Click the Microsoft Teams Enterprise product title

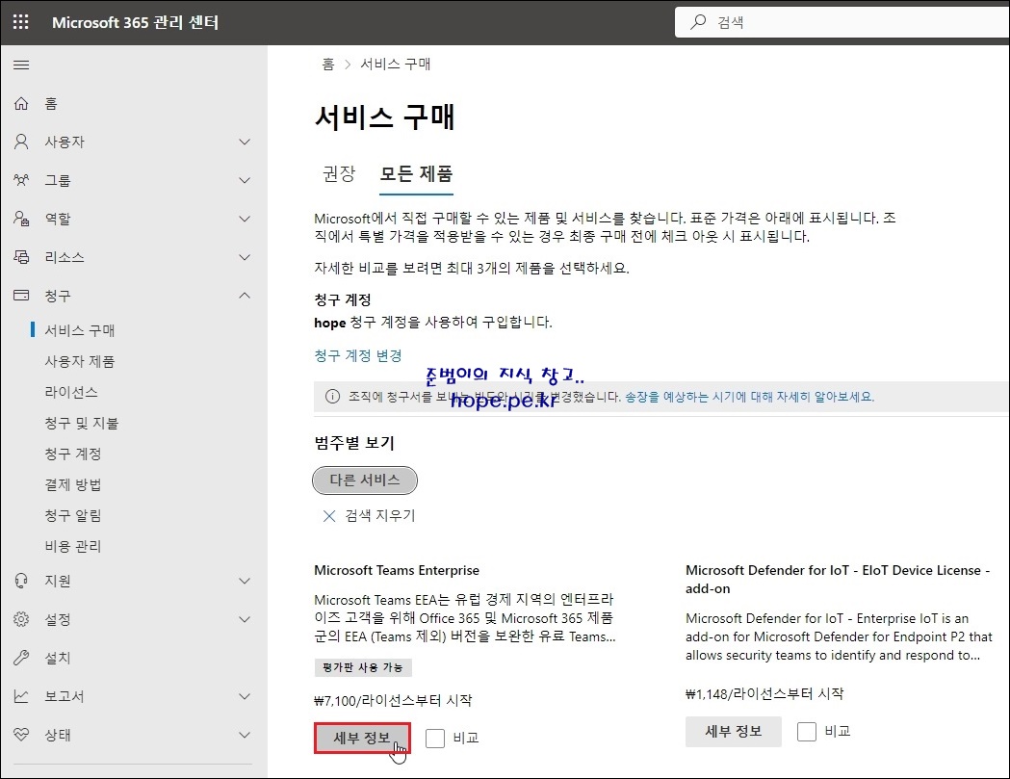tap(397, 570)
